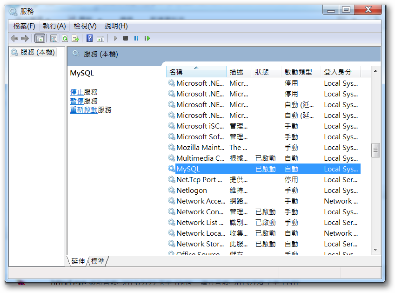Click the 停止 service link
Screen dimensions: 395x293
tap(77, 92)
